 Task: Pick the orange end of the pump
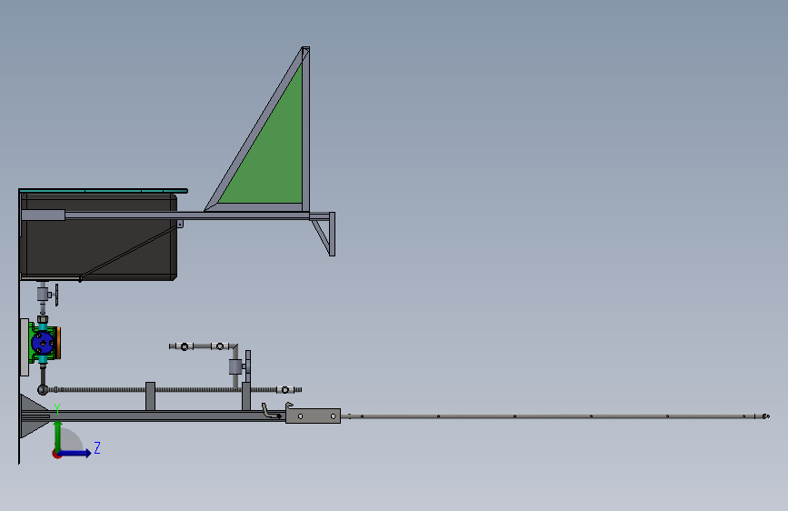click(x=58, y=343)
